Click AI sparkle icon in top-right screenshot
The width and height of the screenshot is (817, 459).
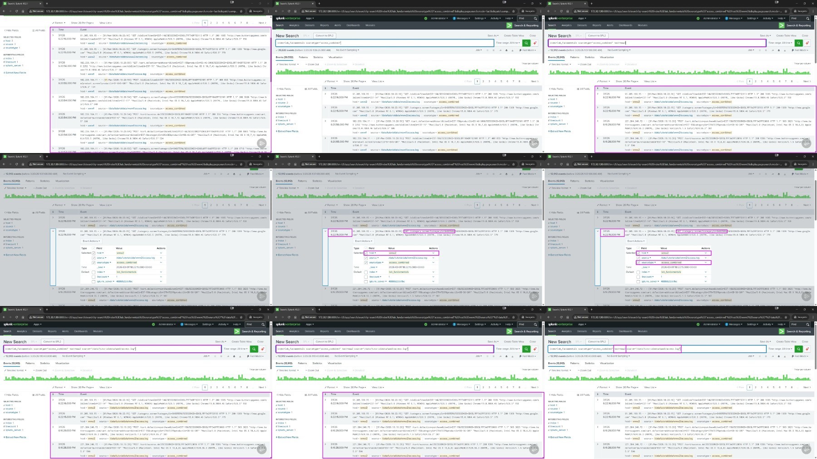[x=807, y=43]
